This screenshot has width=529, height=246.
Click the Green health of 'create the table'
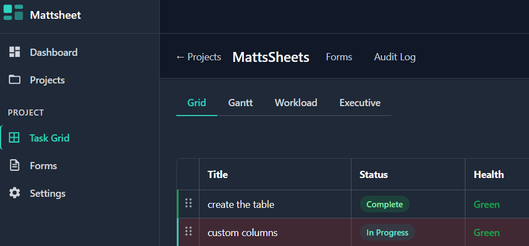(x=486, y=205)
